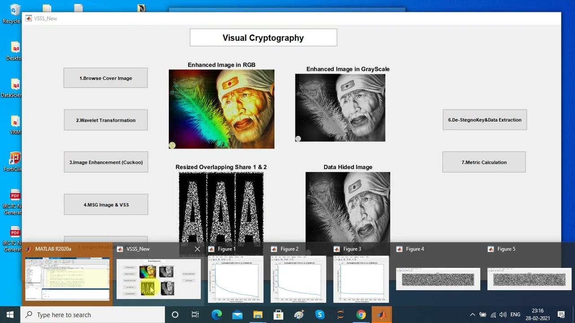Show hidden tray icons chevron
575x323 pixels.
472,315
